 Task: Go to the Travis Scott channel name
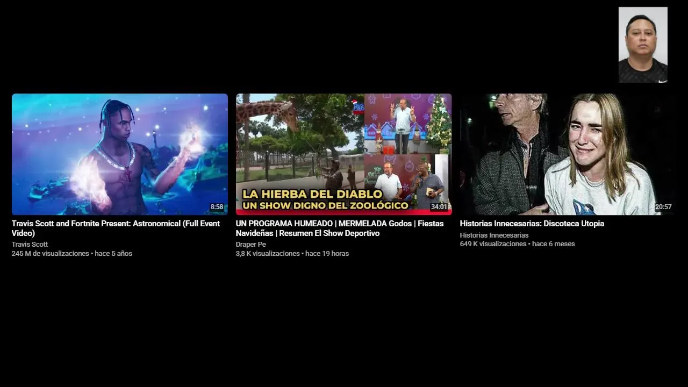pyautogui.click(x=30, y=244)
